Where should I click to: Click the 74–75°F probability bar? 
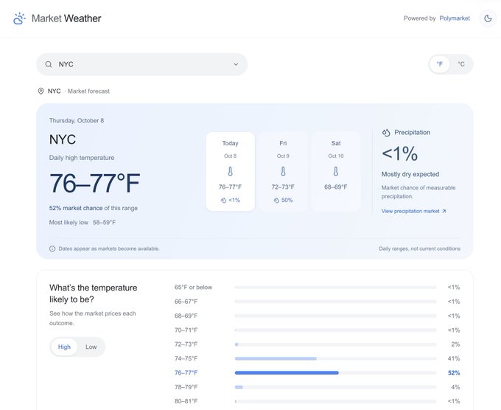pyautogui.click(x=335, y=358)
